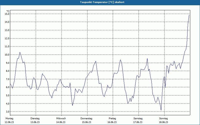Select the Montag day label
The height and width of the screenshot is (125, 200).
9,118
